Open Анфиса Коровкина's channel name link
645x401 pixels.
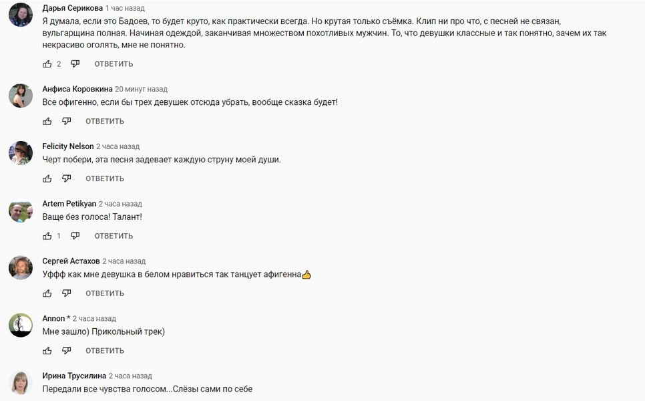click(77, 89)
